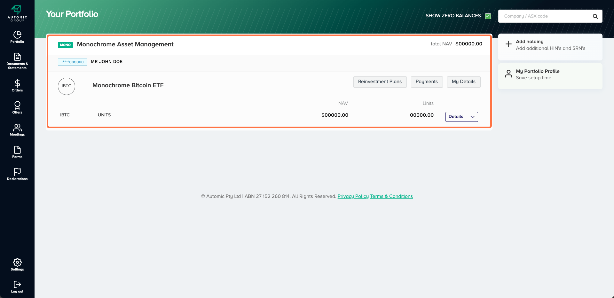
Task: Click the masked HIN badge I***000000
Action: [72, 62]
